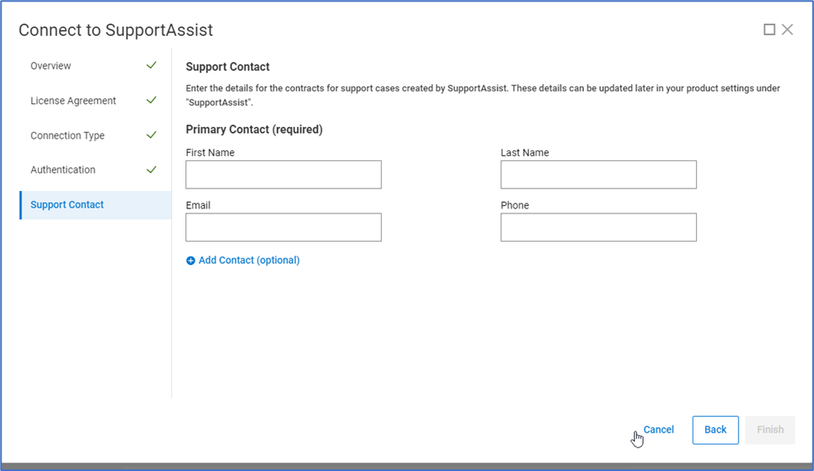814x471 pixels.
Task: Click Add Contact (optional) link
Action: coord(249,260)
